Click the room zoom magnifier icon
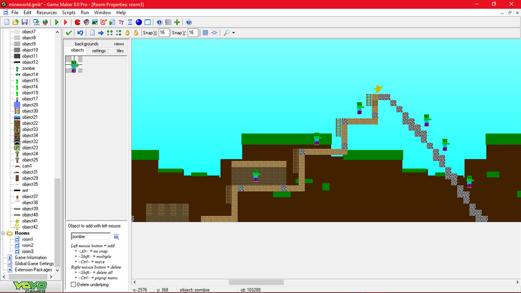 click(226, 33)
